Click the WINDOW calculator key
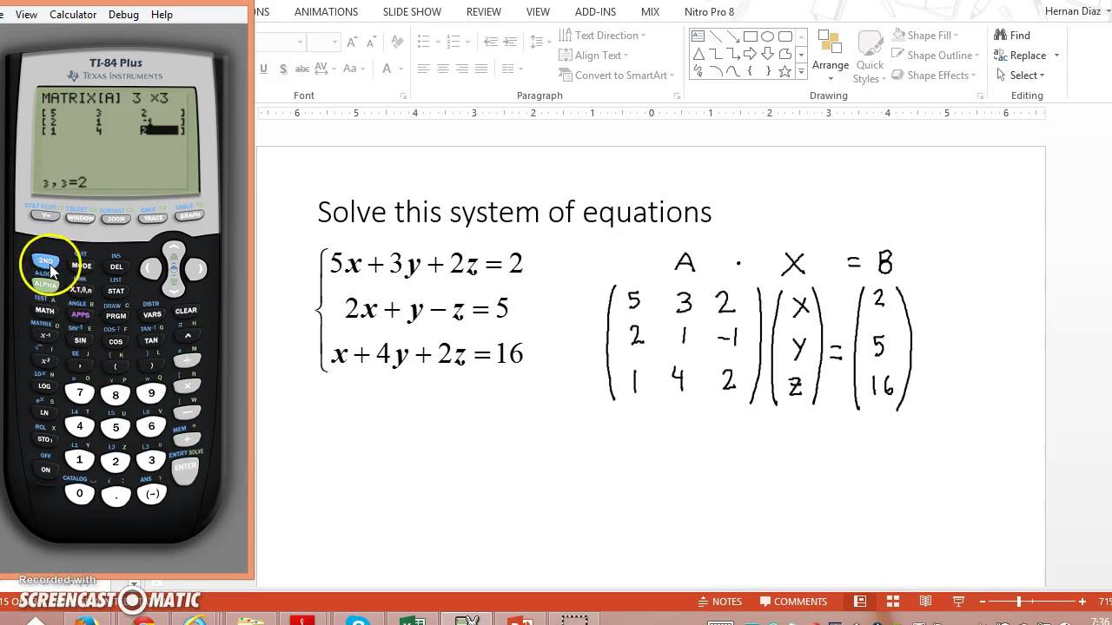The width and height of the screenshot is (1112, 625). [81, 219]
